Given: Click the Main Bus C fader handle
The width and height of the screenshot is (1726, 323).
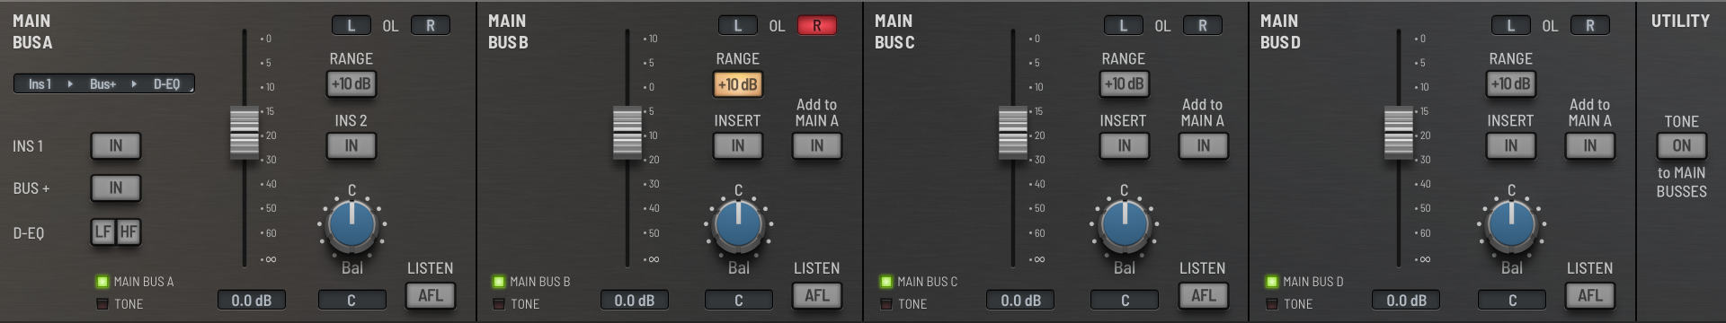Looking at the screenshot, I should (x=1013, y=133).
